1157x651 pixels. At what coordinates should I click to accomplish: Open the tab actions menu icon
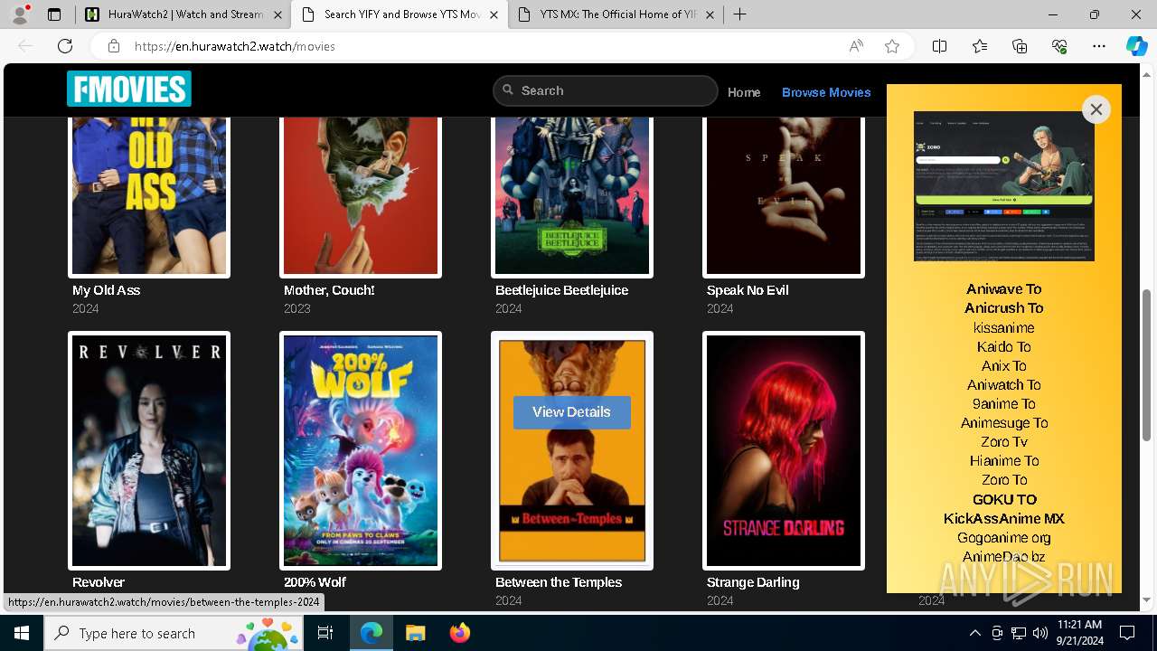coord(54,14)
